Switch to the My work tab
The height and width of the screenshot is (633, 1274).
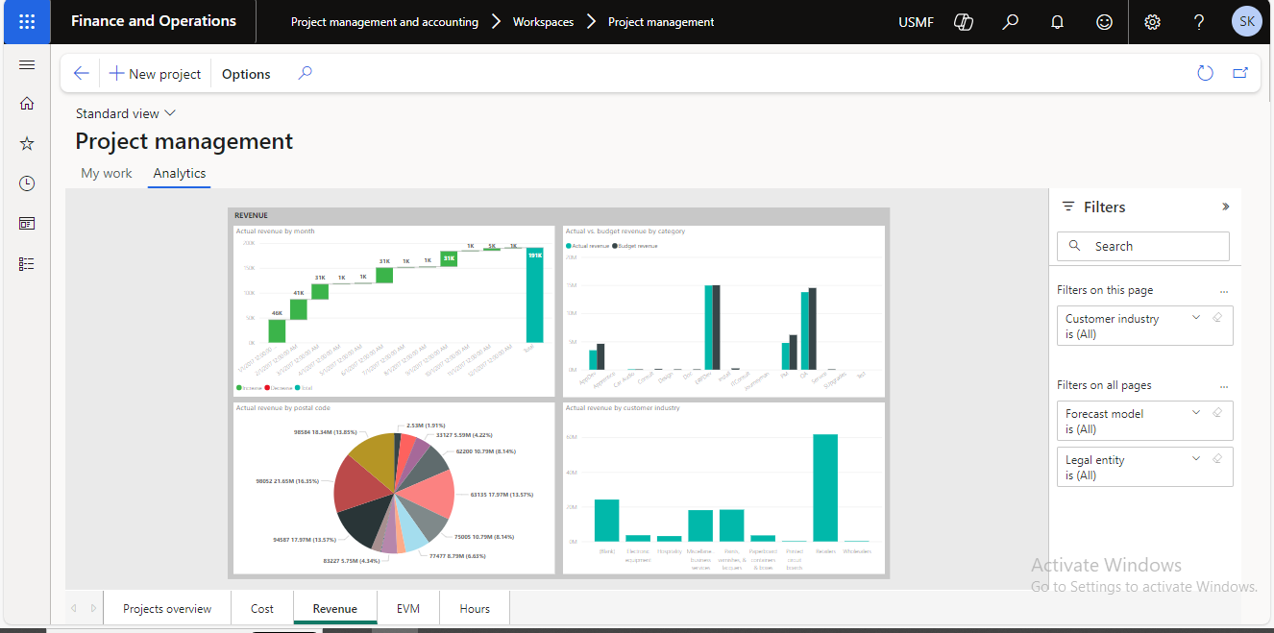click(107, 173)
